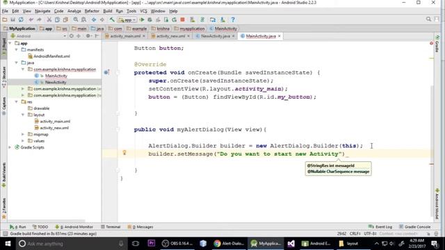
Task: Click the krishna breadcrumb folder
Action: point(161,28)
